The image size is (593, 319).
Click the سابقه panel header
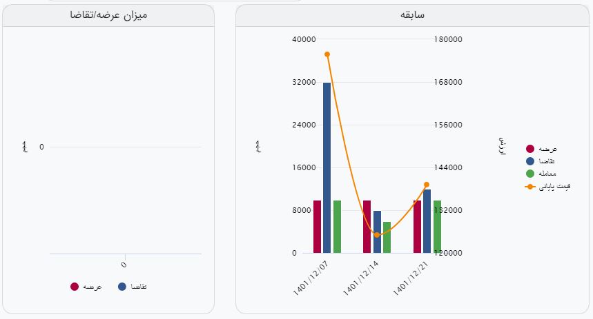coord(412,15)
